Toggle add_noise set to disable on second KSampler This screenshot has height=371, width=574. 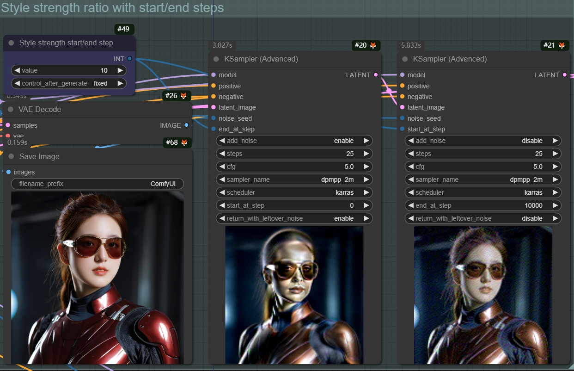pyautogui.click(x=482, y=141)
